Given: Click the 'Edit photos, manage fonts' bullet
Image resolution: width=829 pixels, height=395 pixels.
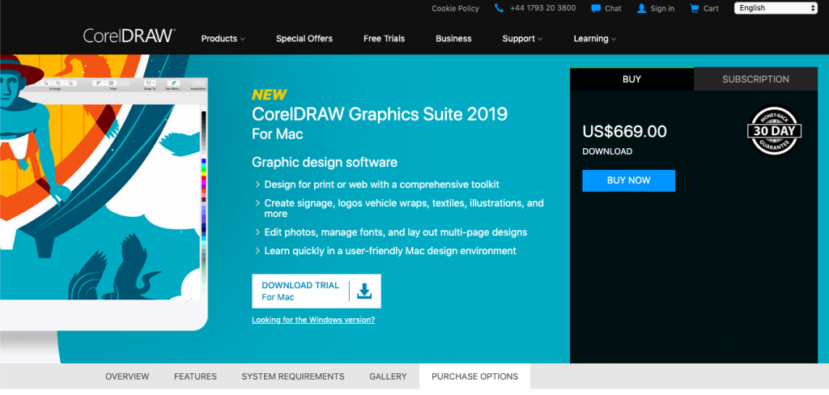Looking at the screenshot, I should pos(395,232).
